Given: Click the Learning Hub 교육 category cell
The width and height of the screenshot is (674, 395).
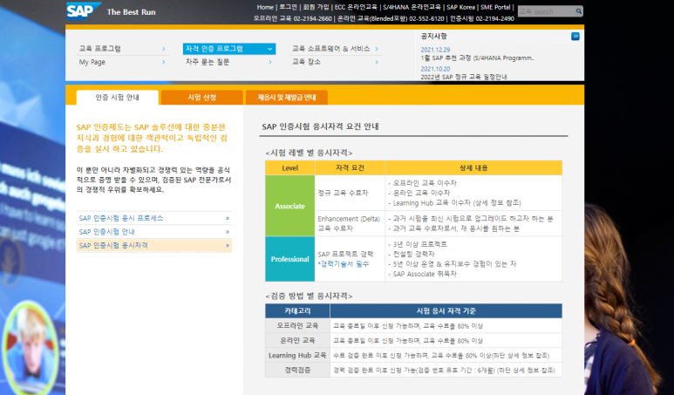Looking at the screenshot, I should click(297, 355).
